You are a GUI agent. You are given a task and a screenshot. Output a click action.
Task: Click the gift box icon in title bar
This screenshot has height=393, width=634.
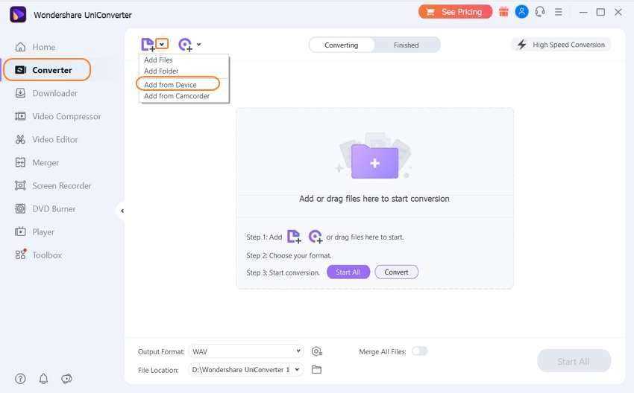click(x=504, y=12)
